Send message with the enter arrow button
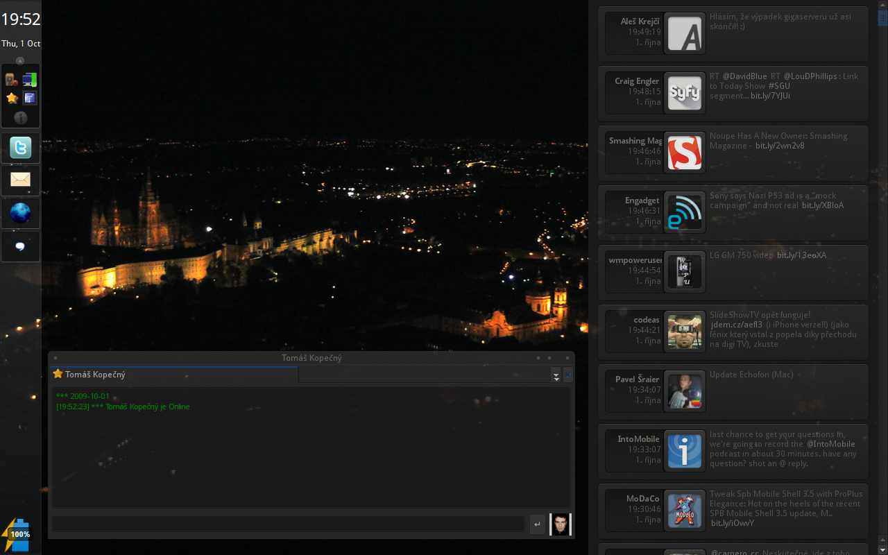This screenshot has width=888, height=555. (537, 524)
